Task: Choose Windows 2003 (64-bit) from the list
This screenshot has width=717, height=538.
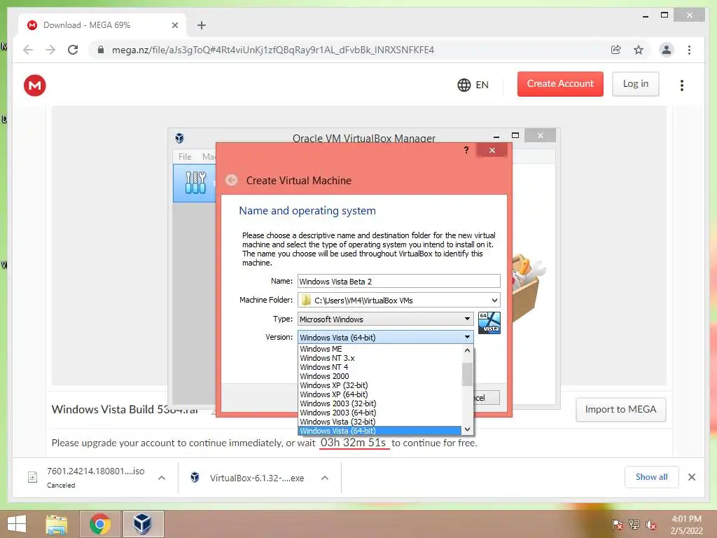Action: [x=380, y=413]
